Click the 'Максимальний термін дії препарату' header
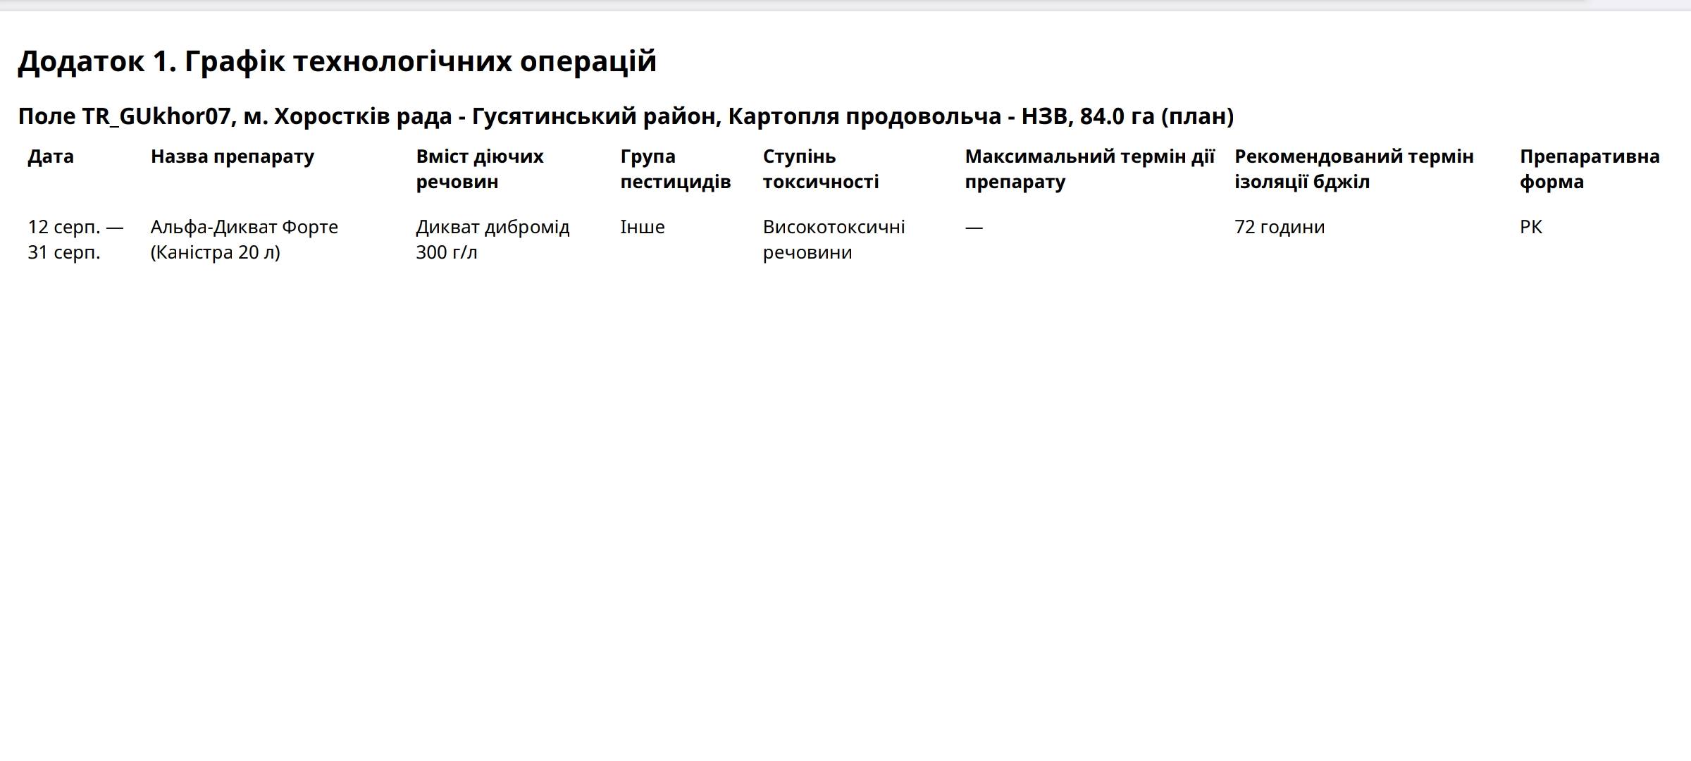 [x=1089, y=169]
